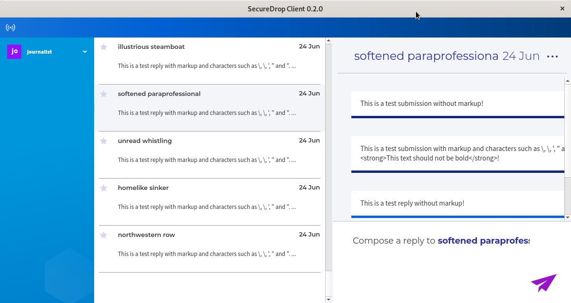Select softened paraprofessional in source list
The width and height of the screenshot is (571, 303).
pos(209,108)
